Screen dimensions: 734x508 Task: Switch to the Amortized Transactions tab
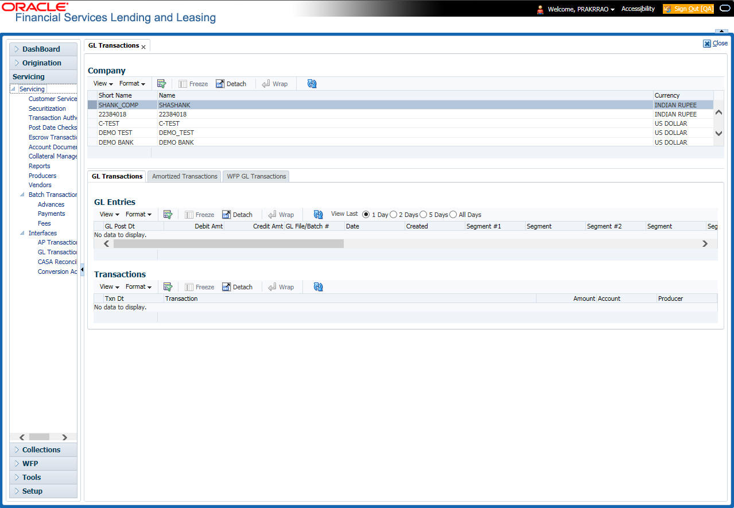tap(185, 177)
